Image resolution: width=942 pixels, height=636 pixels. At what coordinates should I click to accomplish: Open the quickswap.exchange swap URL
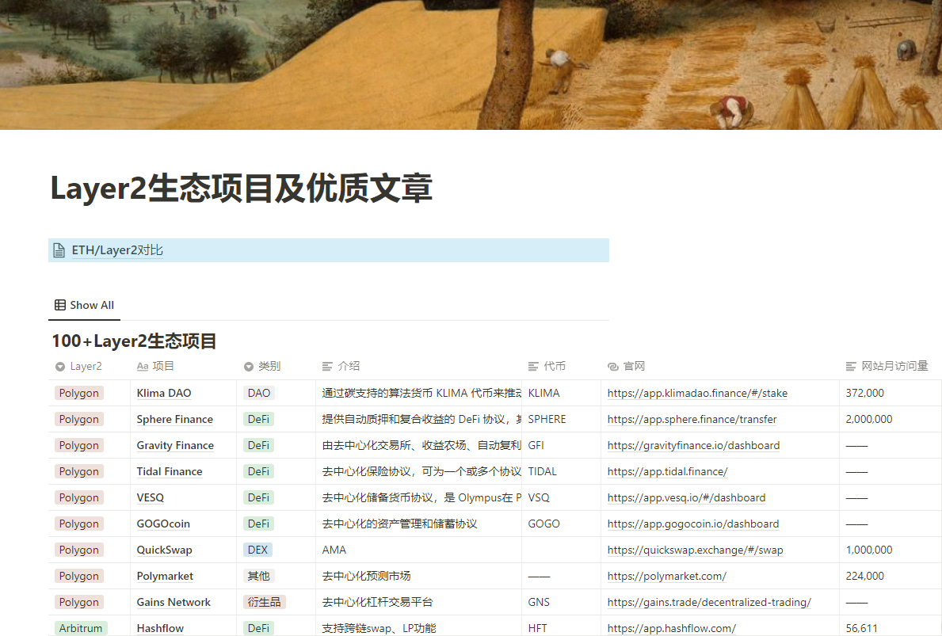(x=695, y=550)
